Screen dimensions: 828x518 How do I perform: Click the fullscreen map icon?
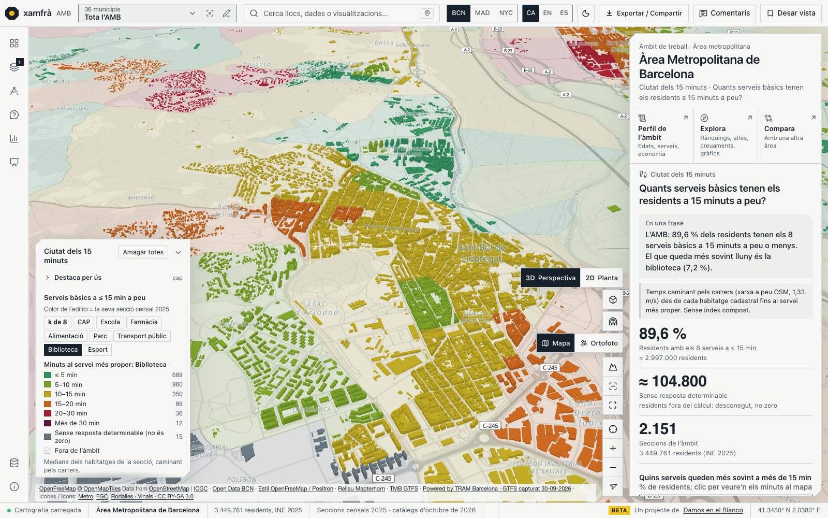(613, 405)
